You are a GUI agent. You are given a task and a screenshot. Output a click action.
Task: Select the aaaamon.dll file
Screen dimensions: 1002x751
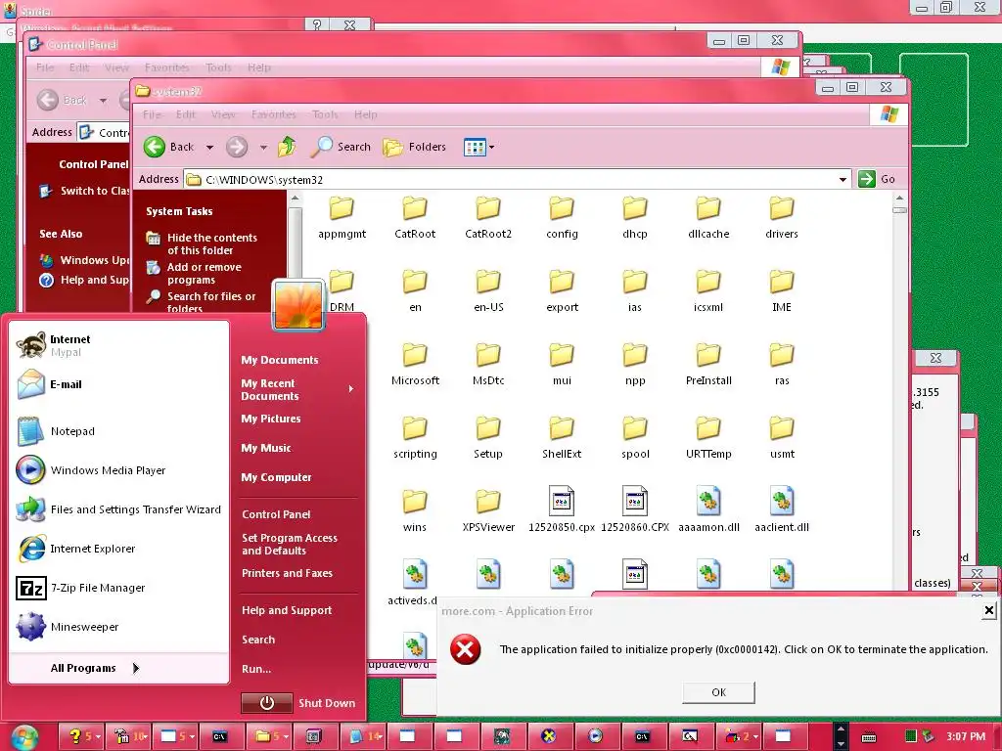tap(708, 509)
